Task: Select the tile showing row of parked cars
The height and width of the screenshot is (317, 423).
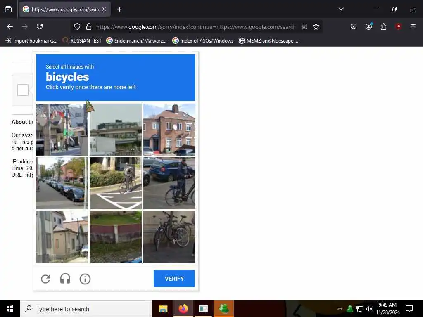Action: point(62,183)
